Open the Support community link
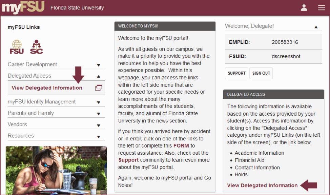The image size is (330, 195). click(128, 160)
